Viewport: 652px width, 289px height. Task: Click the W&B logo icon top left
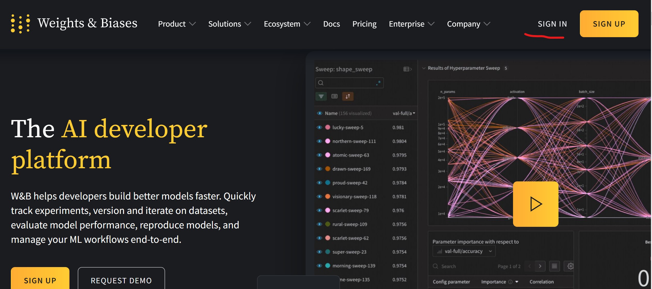[x=20, y=23]
